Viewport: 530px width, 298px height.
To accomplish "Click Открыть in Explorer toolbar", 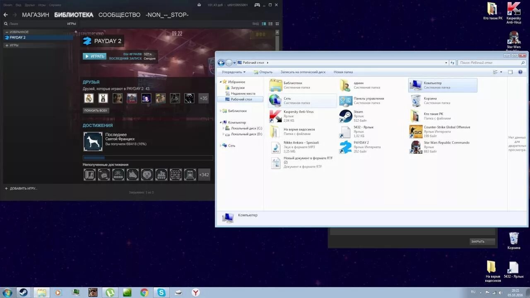I will click(x=263, y=72).
